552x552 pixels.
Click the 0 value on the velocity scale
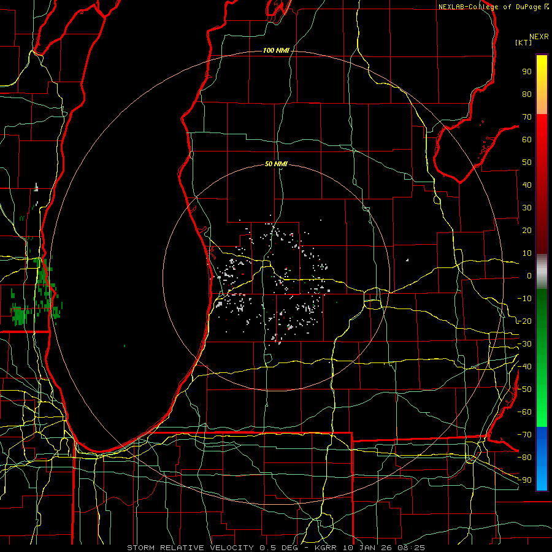pos(529,275)
